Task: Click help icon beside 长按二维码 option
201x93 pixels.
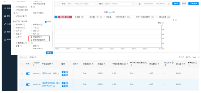Action: 26,43
